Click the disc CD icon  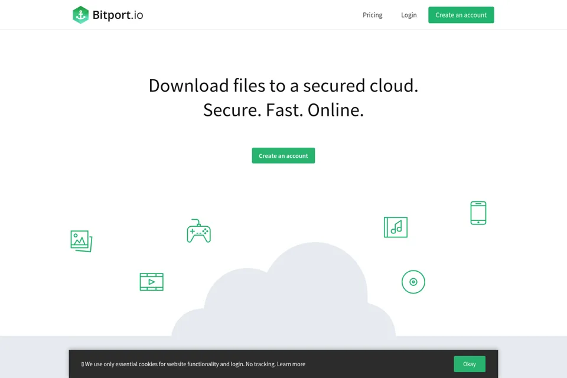point(413,282)
